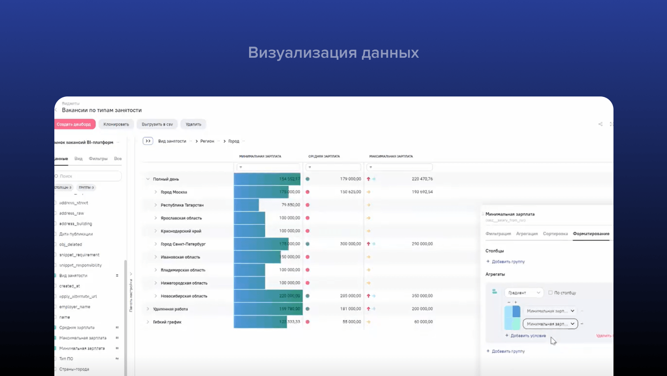Select the Форматирование tab

coord(591,234)
